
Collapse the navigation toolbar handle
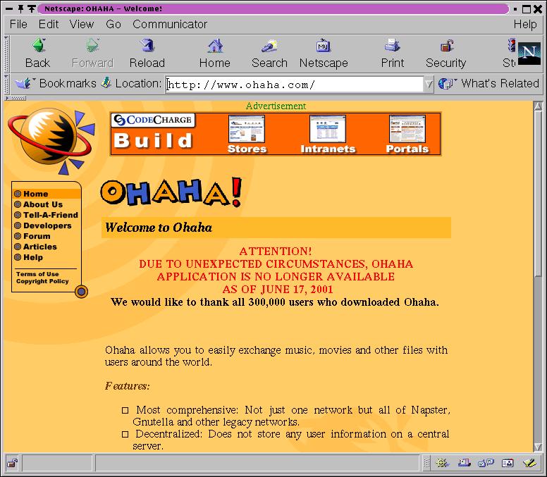point(6,54)
